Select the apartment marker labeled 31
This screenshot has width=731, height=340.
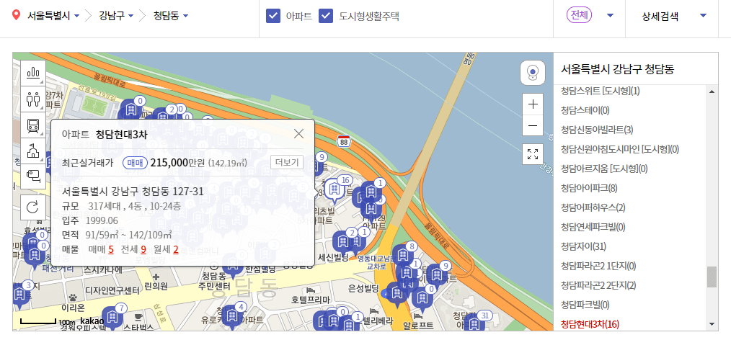(x=476, y=322)
